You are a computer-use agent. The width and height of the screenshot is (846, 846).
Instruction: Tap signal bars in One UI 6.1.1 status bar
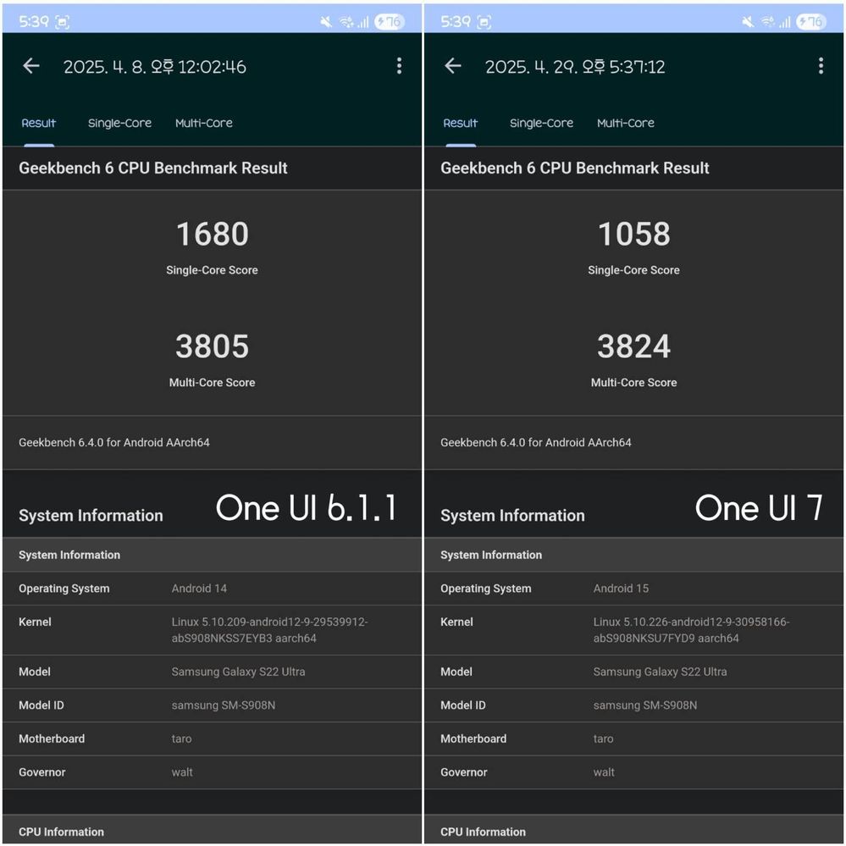point(363,22)
